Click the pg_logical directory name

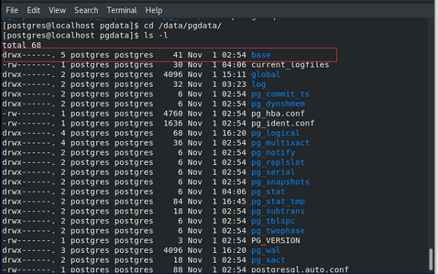[x=275, y=133]
